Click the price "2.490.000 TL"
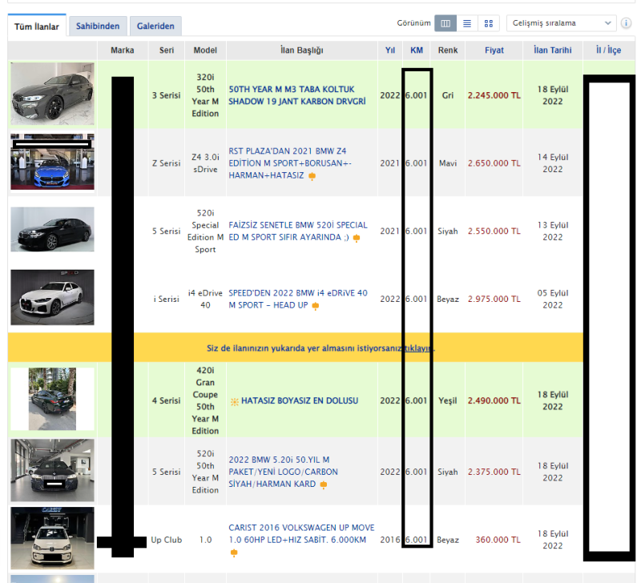Image resolution: width=641 pixels, height=583 pixels. (x=494, y=400)
